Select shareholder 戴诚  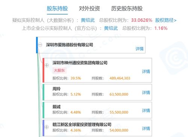[56, 107]
